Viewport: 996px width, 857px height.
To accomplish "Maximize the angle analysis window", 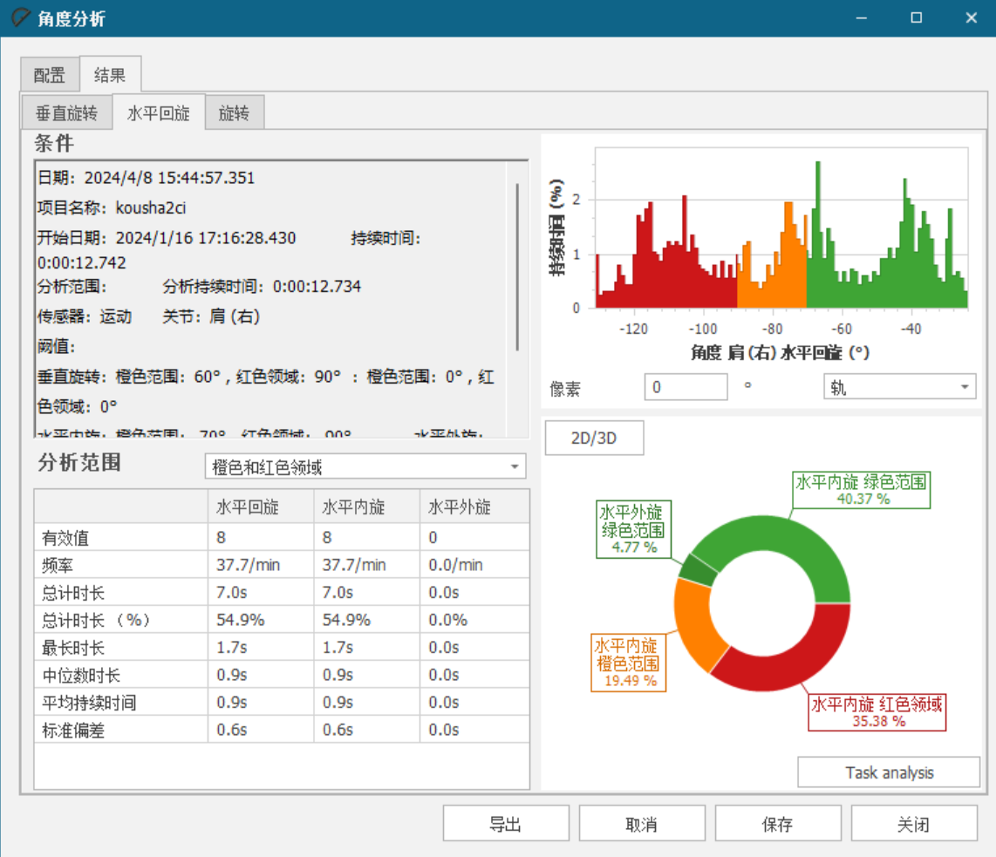I will [x=916, y=18].
